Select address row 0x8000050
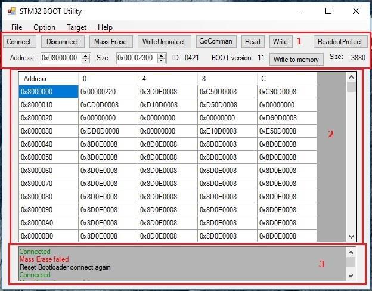Viewport: 372px width, 291px height. (48, 157)
